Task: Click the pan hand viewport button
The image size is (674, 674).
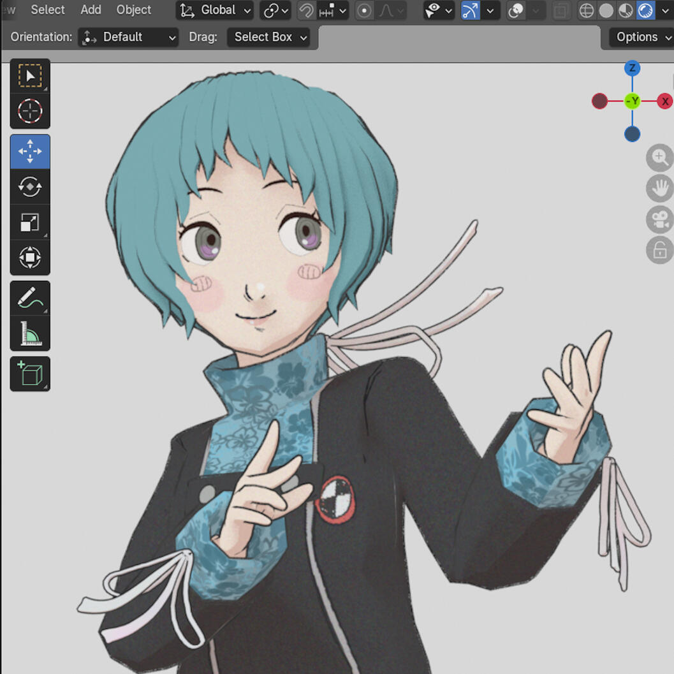Action: pos(660,188)
